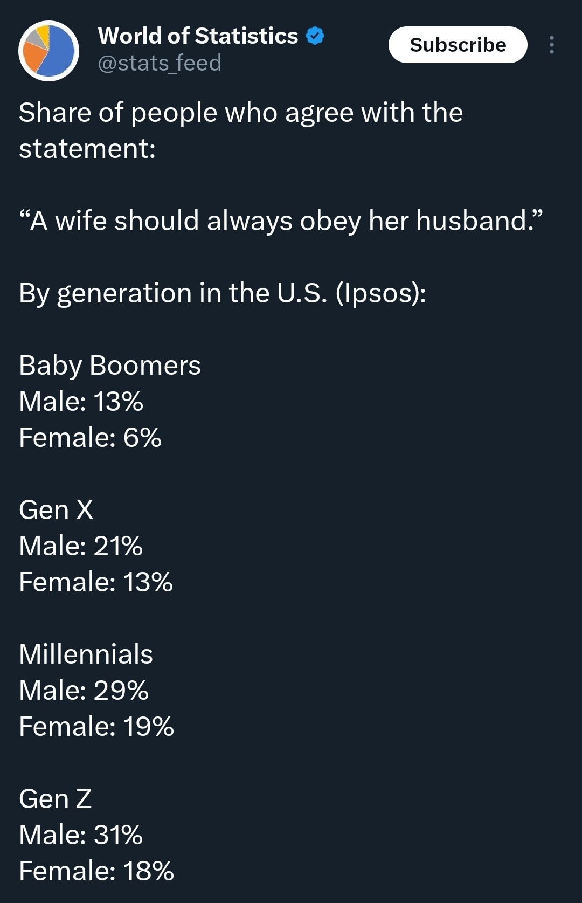Click the "Male: 31%" line
The height and width of the screenshot is (903, 582).
point(81,835)
